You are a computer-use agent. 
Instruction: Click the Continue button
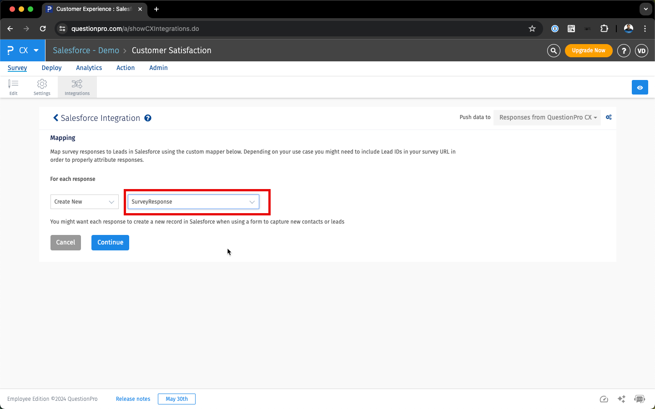point(110,243)
